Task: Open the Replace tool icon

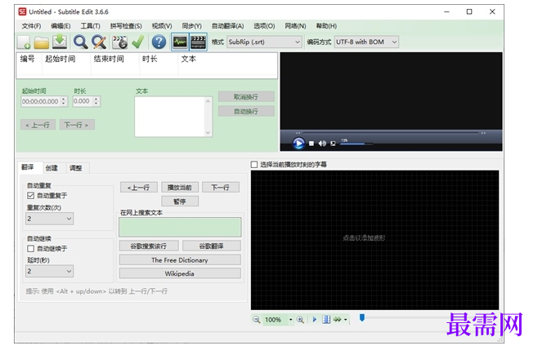Action: point(99,42)
